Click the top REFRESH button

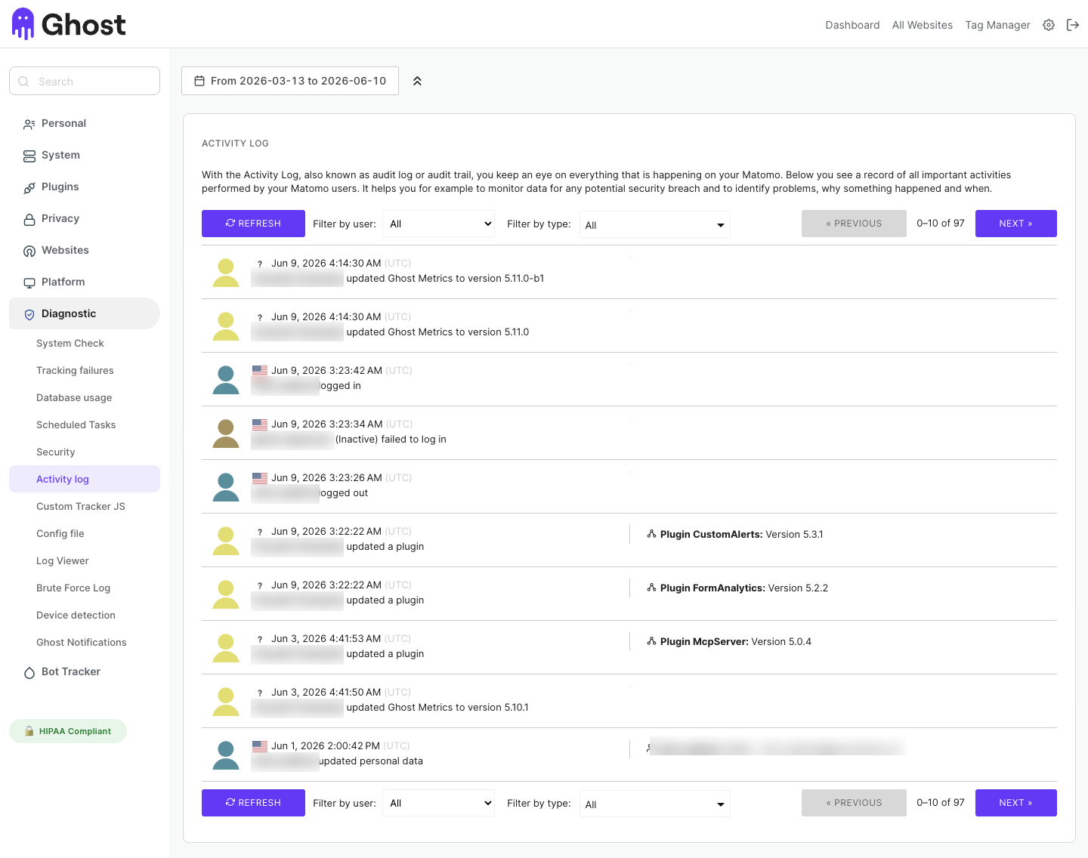(x=253, y=224)
